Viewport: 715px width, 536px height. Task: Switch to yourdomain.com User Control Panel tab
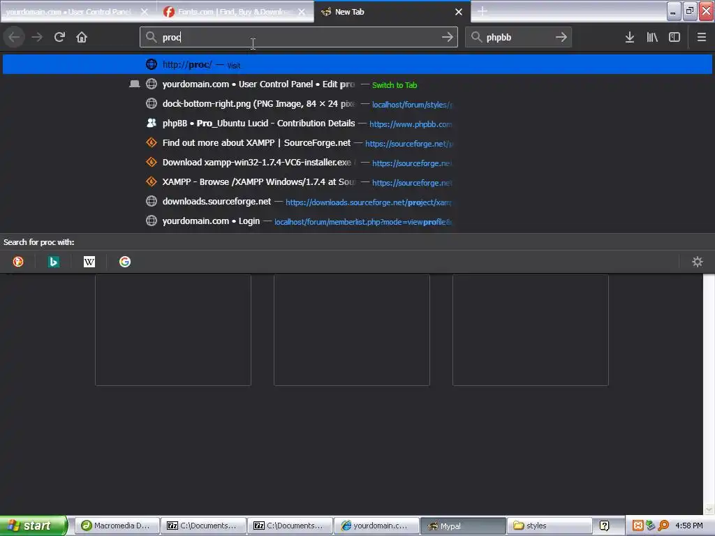[78, 12]
